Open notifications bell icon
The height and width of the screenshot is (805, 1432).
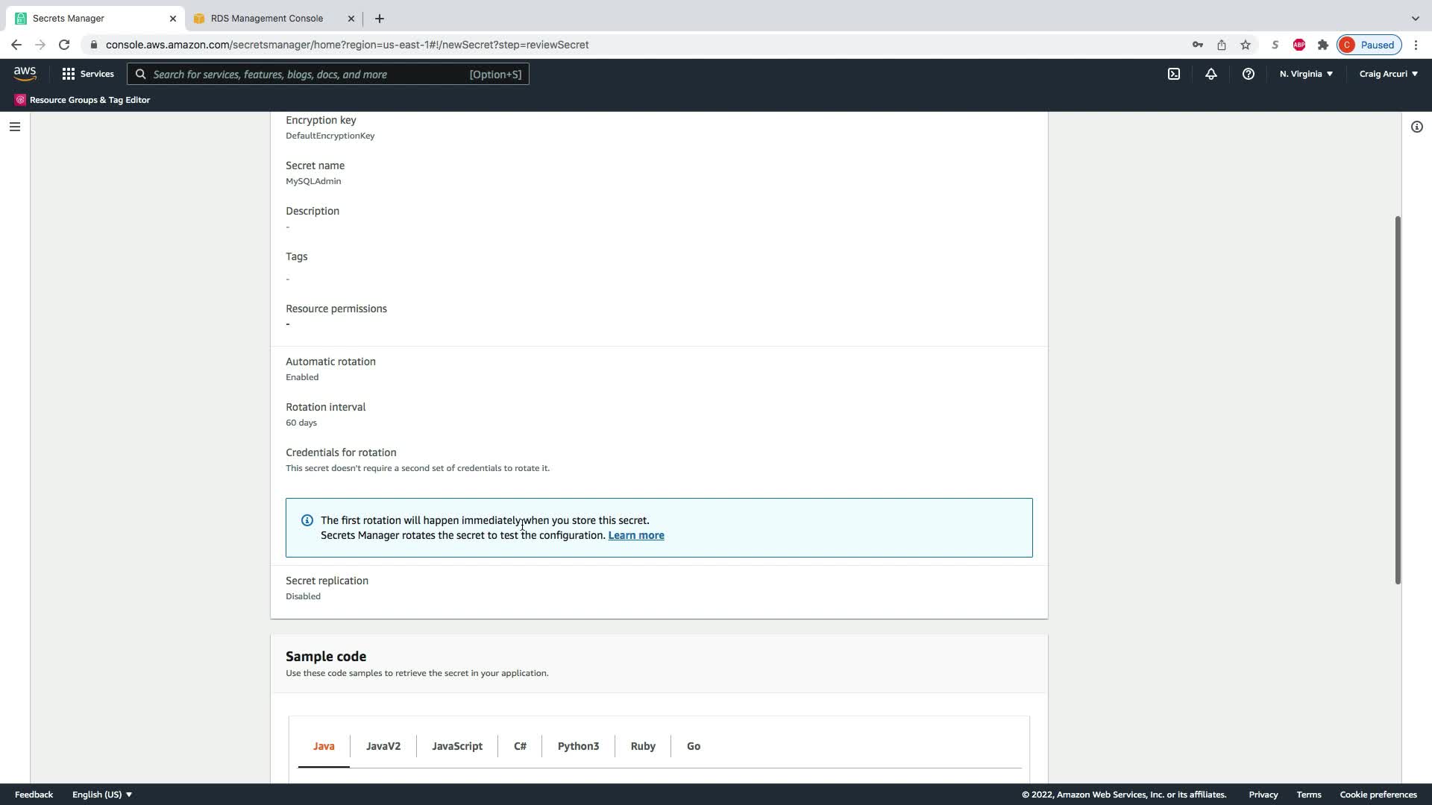[x=1211, y=74]
